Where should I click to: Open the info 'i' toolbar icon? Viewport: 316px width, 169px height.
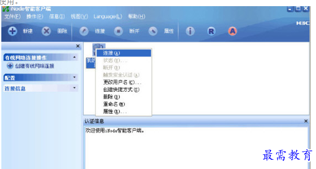[x=190, y=31]
